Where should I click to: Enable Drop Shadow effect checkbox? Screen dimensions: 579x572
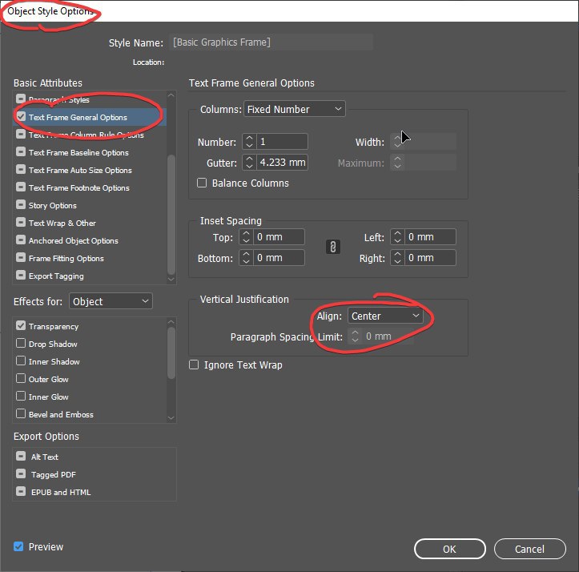21,343
